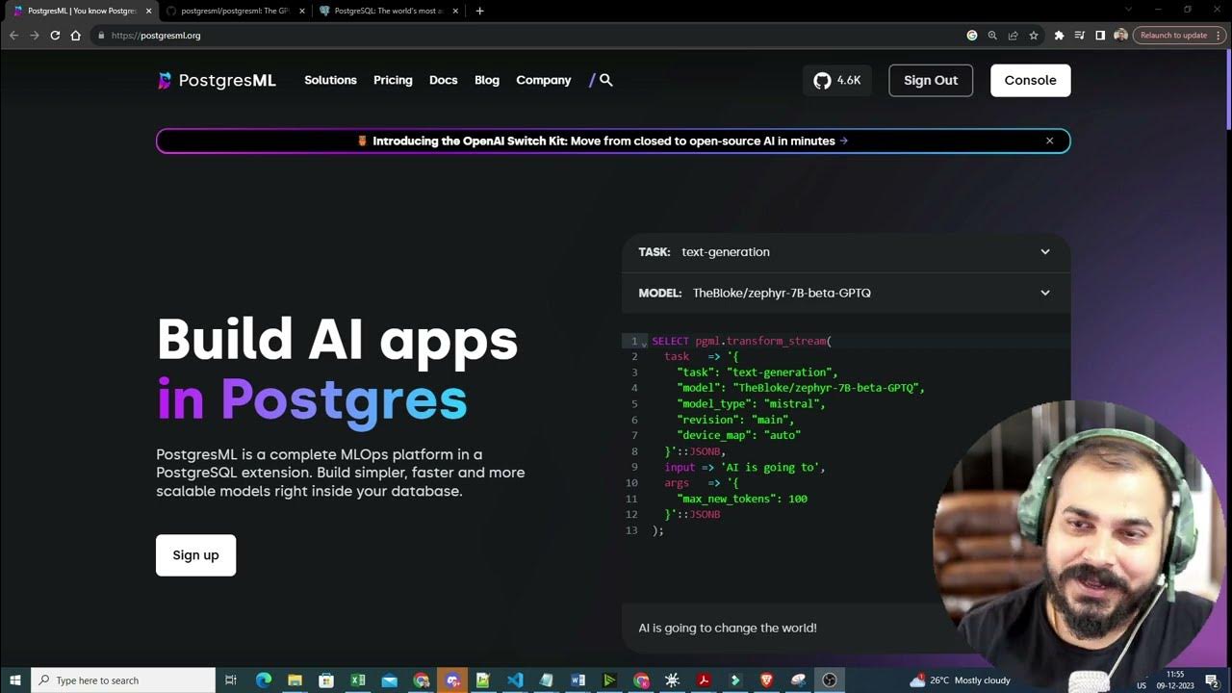Expand the TASK text-generation dropdown
The width and height of the screenshot is (1232, 693).
pos(846,252)
